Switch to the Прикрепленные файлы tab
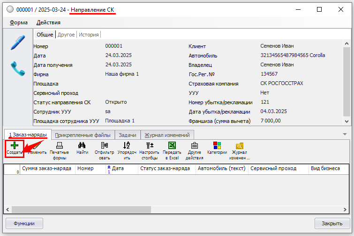 83,135
